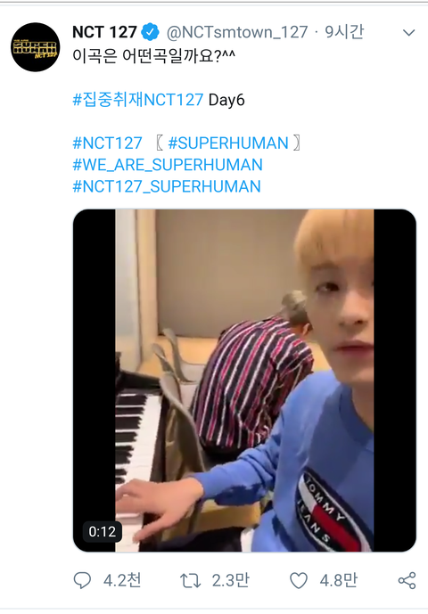Screen dimensions: 428x614
Task: View the 2.3만 retweet count
Action: point(230,580)
